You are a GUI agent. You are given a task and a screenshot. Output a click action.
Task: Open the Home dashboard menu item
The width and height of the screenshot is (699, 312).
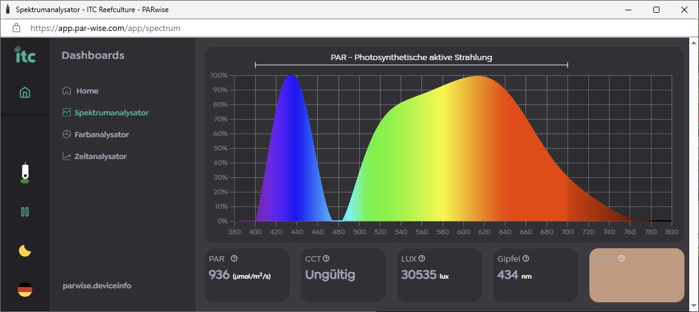(87, 91)
